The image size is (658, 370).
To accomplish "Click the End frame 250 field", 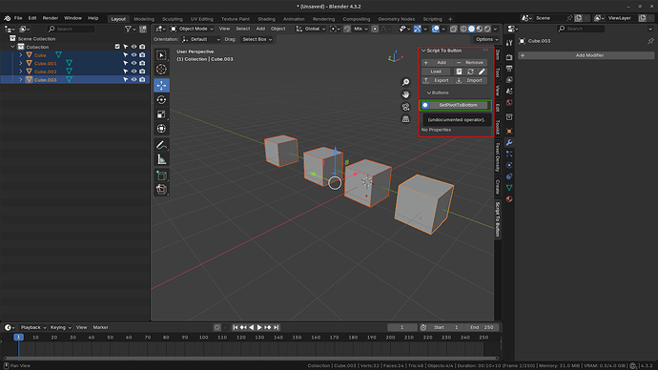I will click(482, 327).
